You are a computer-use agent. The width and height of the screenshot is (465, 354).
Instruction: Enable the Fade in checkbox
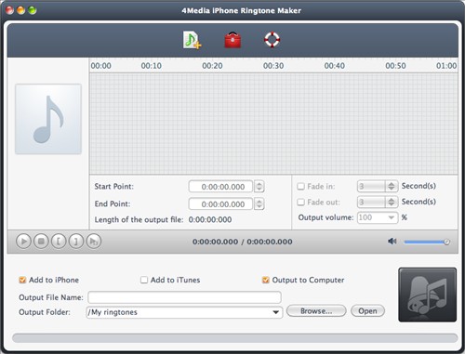point(300,187)
